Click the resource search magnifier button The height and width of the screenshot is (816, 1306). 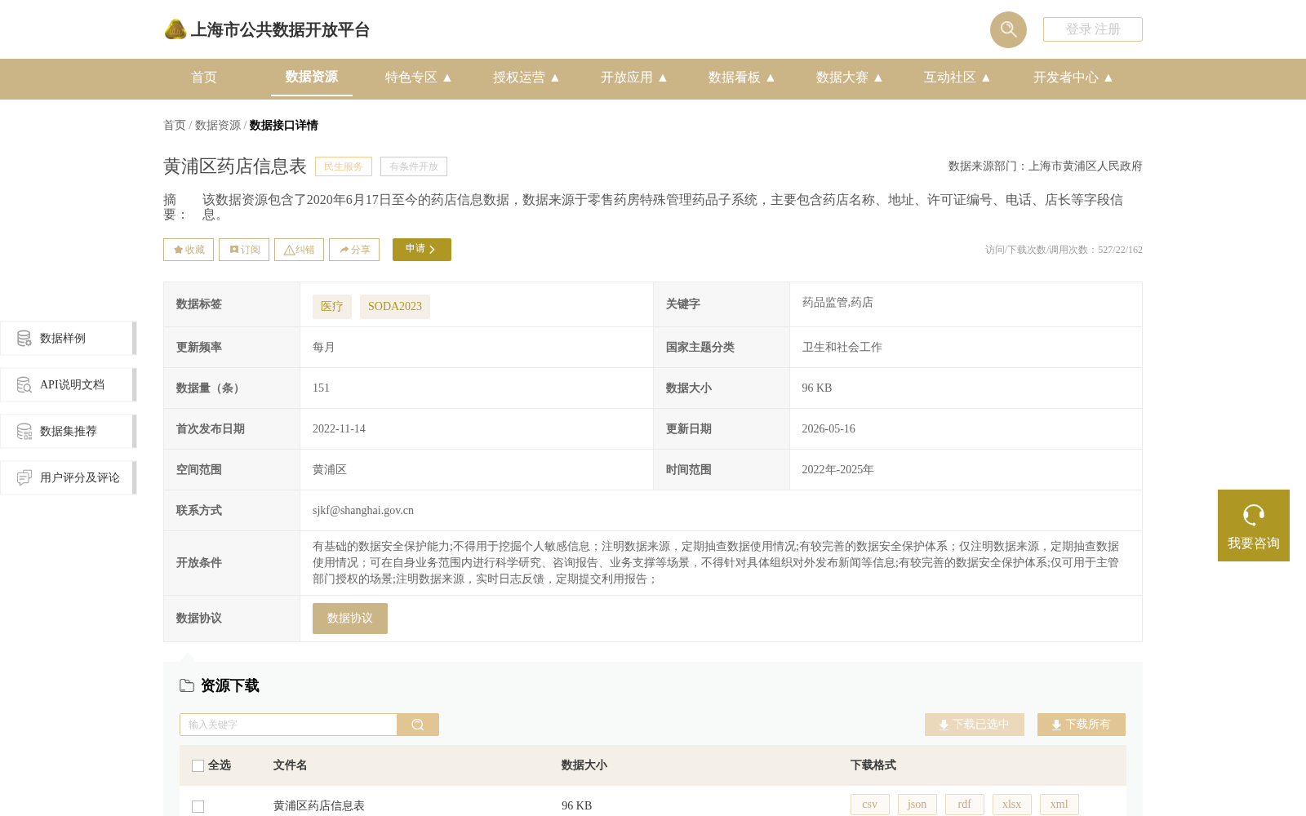(x=418, y=725)
